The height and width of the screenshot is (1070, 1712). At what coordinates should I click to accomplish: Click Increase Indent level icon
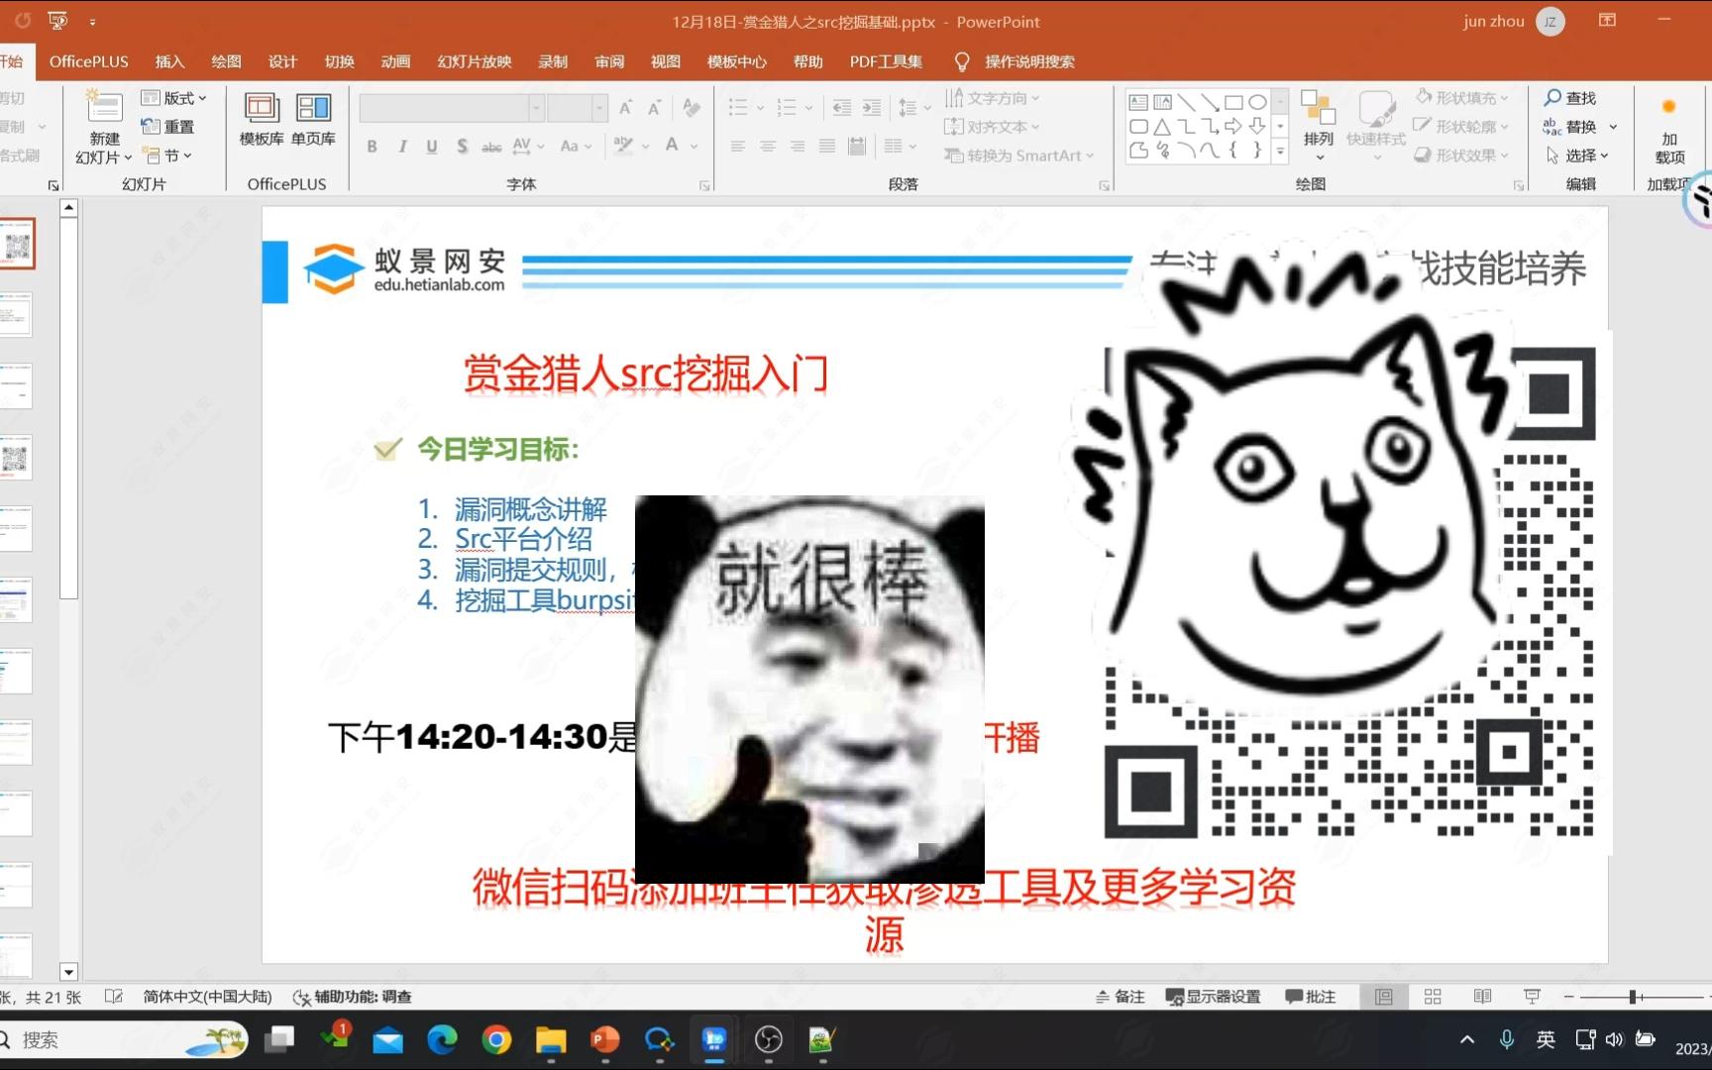[872, 107]
